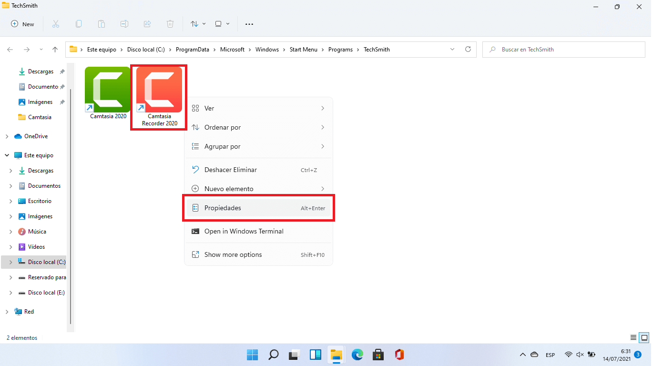Select the Camtasia 2020 shortcut
Screen dimensions: 653x366
108,93
